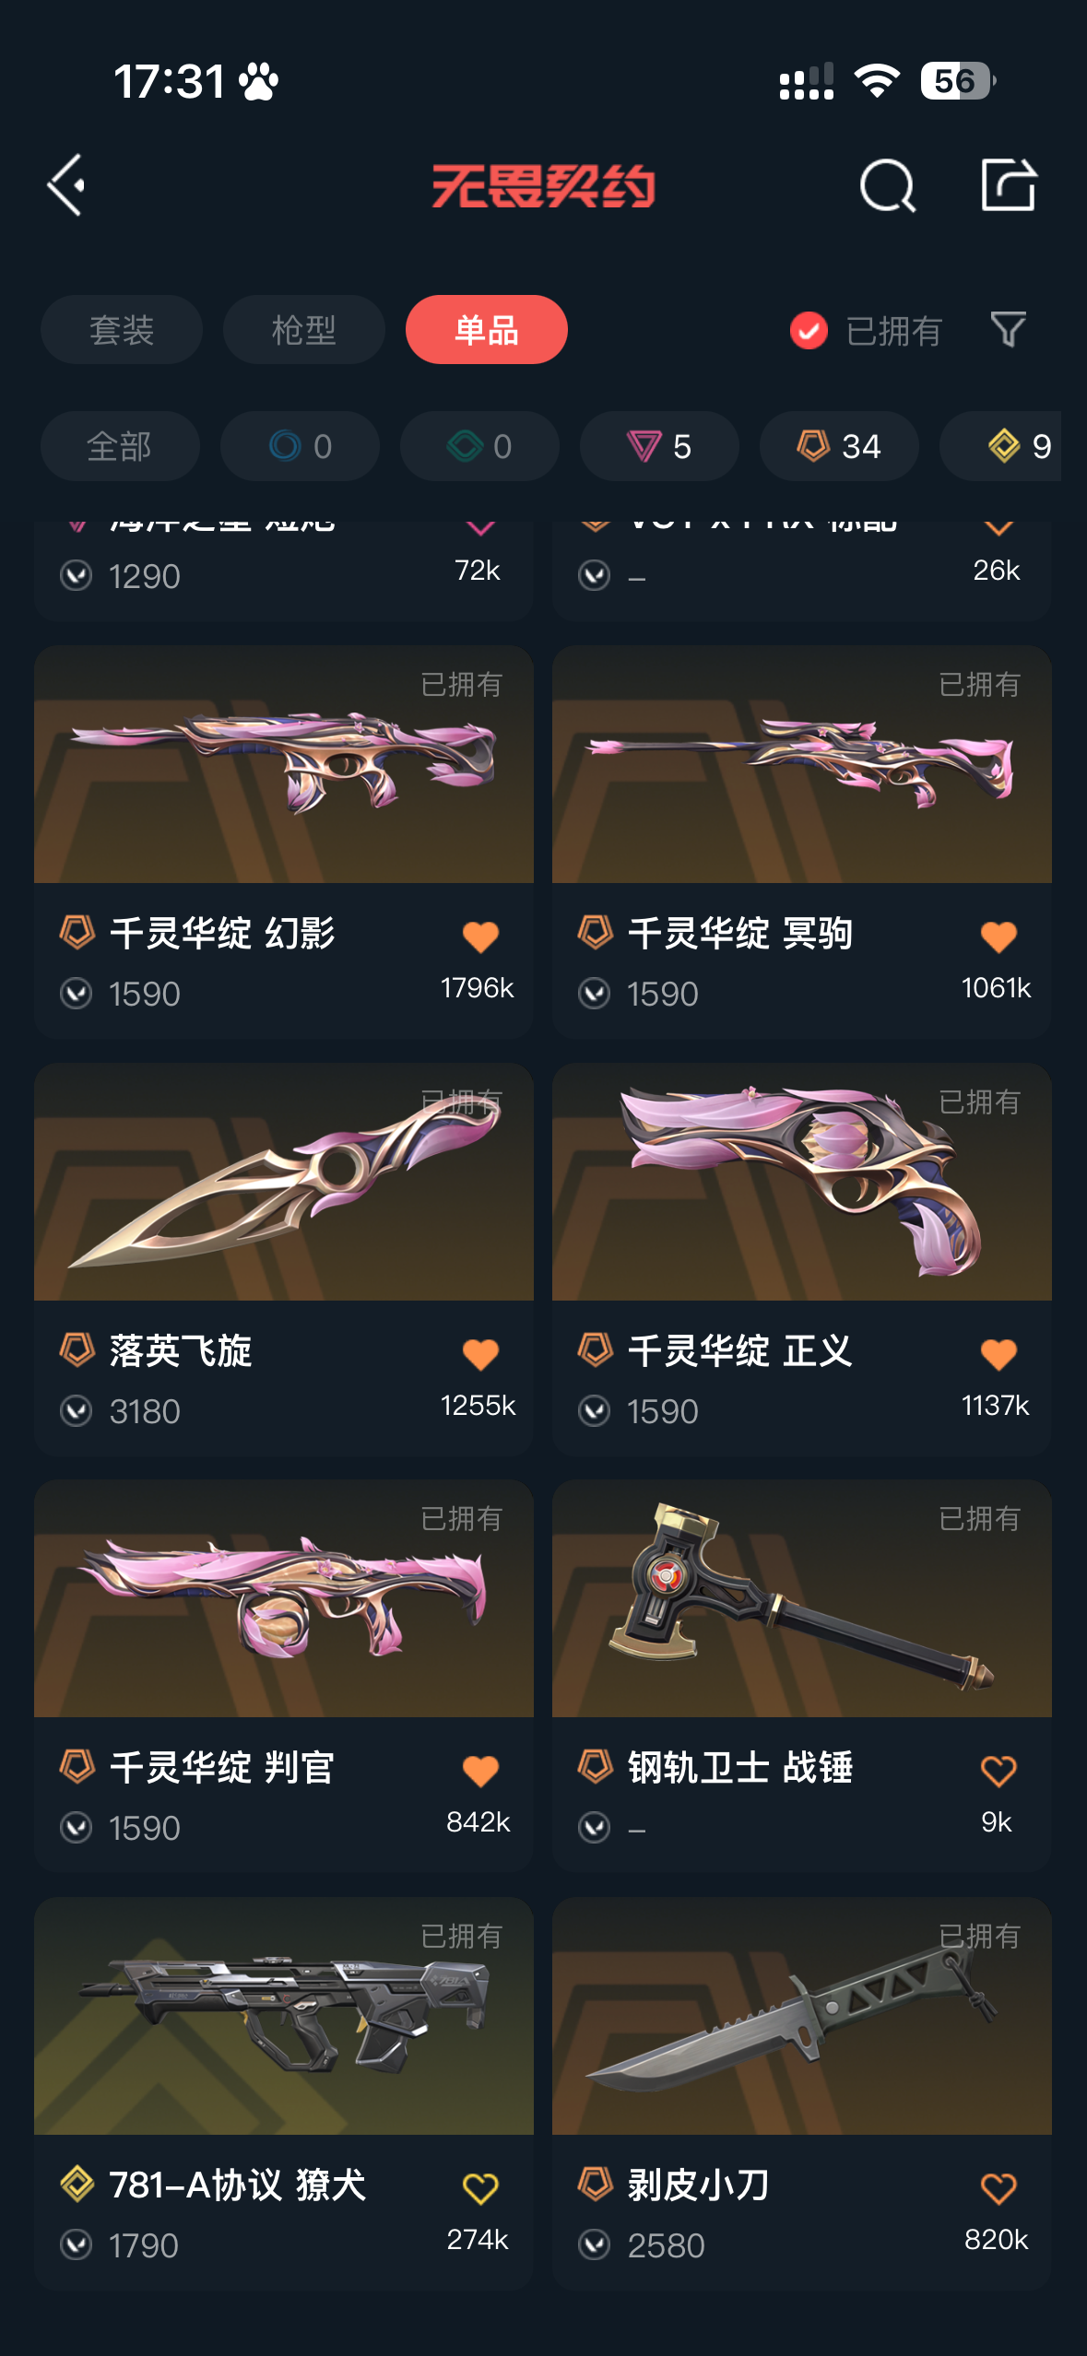Unlike the 千灵华绽 幻影 heart icon

[480, 937]
